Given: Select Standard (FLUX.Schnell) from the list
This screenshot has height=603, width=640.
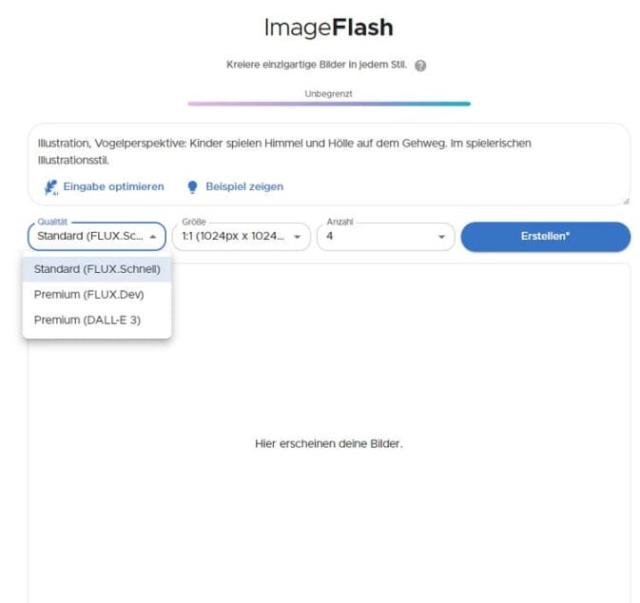Looking at the screenshot, I should 97,269.
